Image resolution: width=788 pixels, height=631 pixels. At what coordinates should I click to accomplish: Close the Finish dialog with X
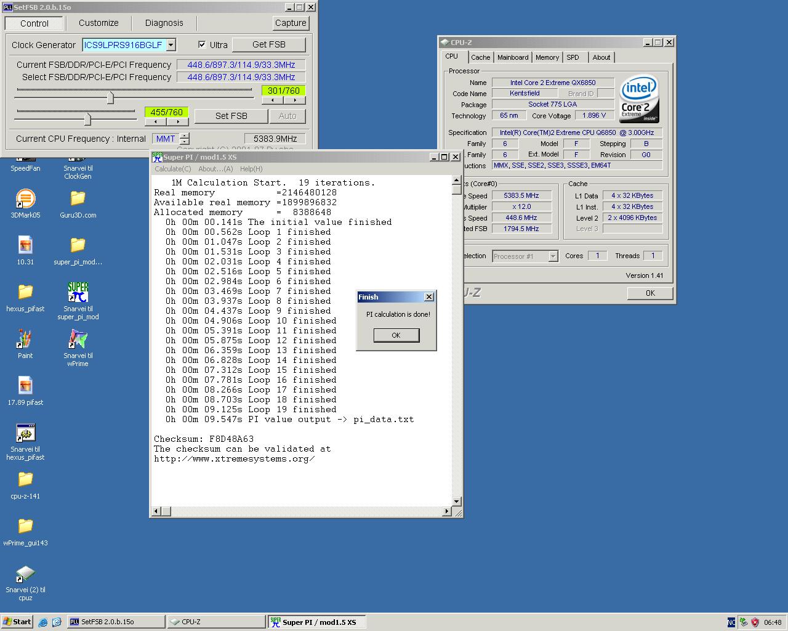click(x=429, y=297)
